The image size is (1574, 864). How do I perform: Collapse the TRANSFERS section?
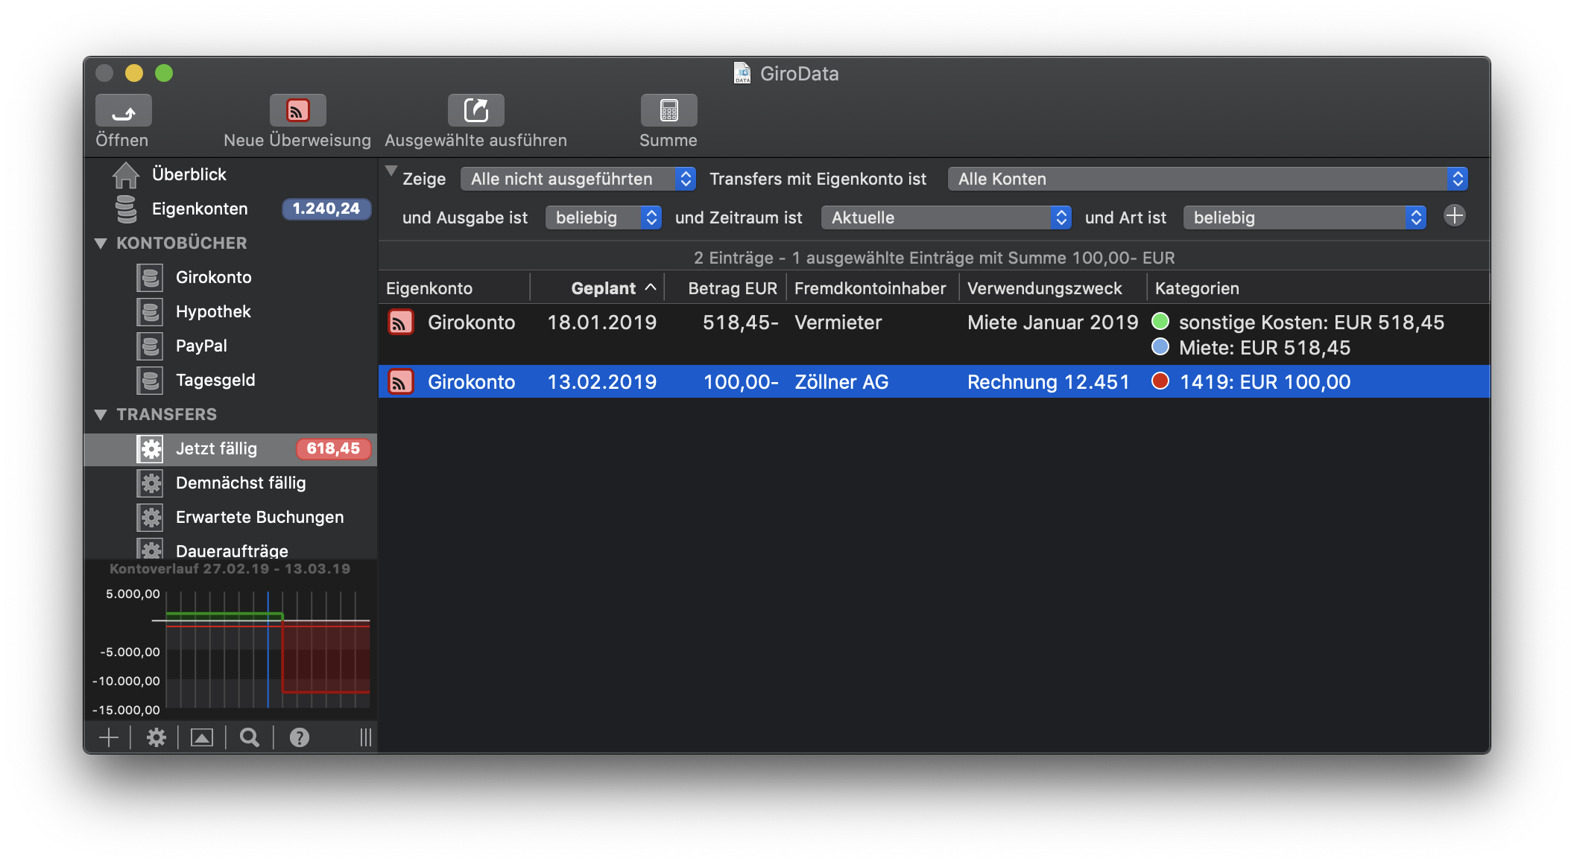pyautogui.click(x=101, y=415)
